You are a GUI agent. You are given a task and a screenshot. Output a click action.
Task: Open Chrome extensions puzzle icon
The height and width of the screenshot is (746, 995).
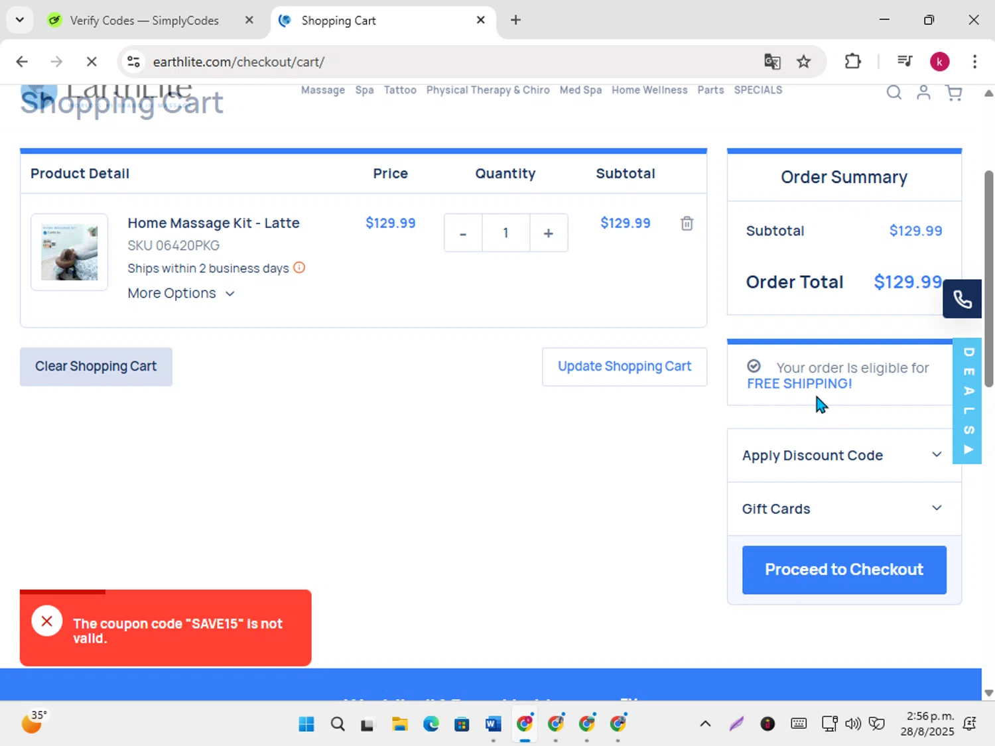852,62
